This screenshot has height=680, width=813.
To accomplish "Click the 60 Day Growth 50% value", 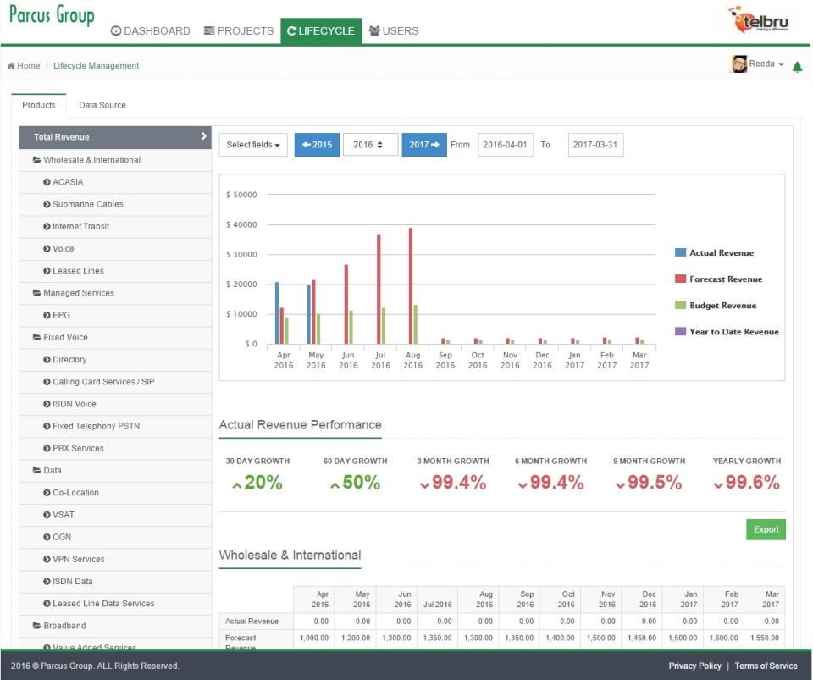I will (356, 483).
